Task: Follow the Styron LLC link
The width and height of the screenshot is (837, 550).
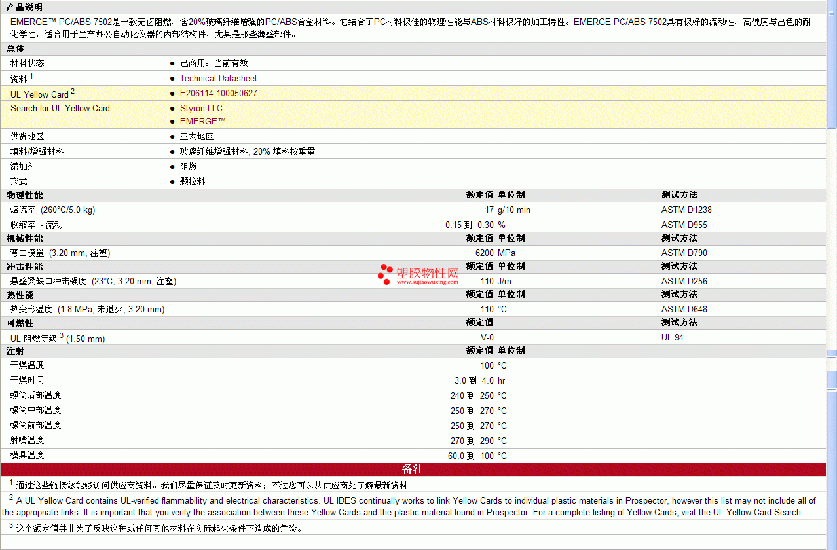Action: (201, 109)
